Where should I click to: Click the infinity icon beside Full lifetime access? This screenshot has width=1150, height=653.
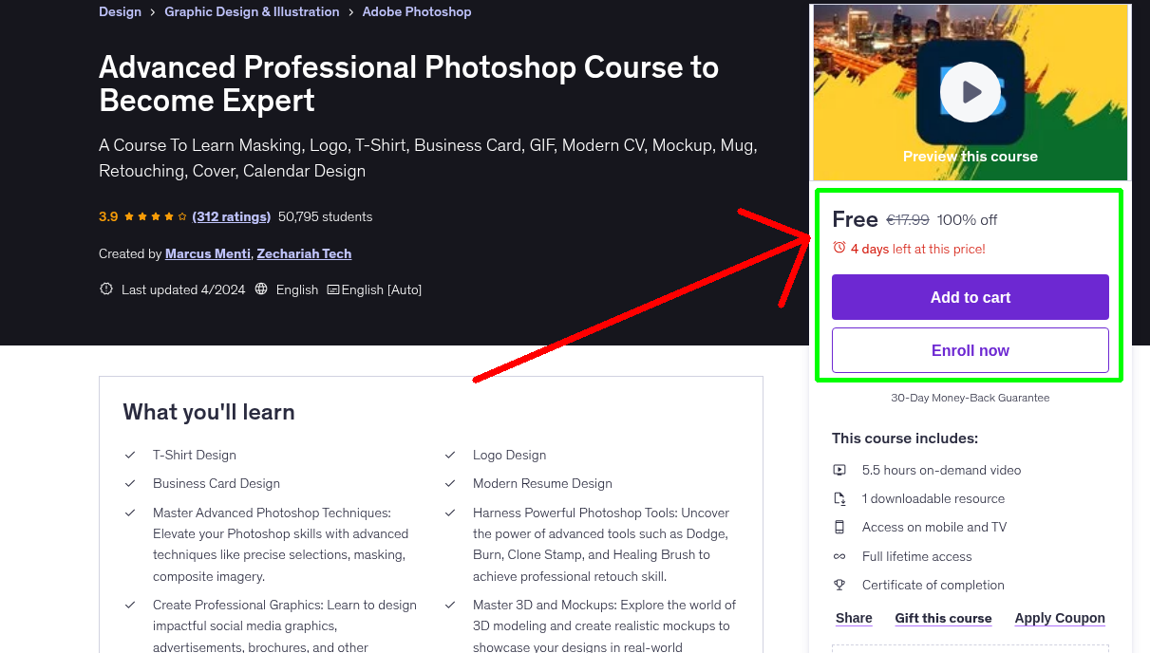(839, 556)
